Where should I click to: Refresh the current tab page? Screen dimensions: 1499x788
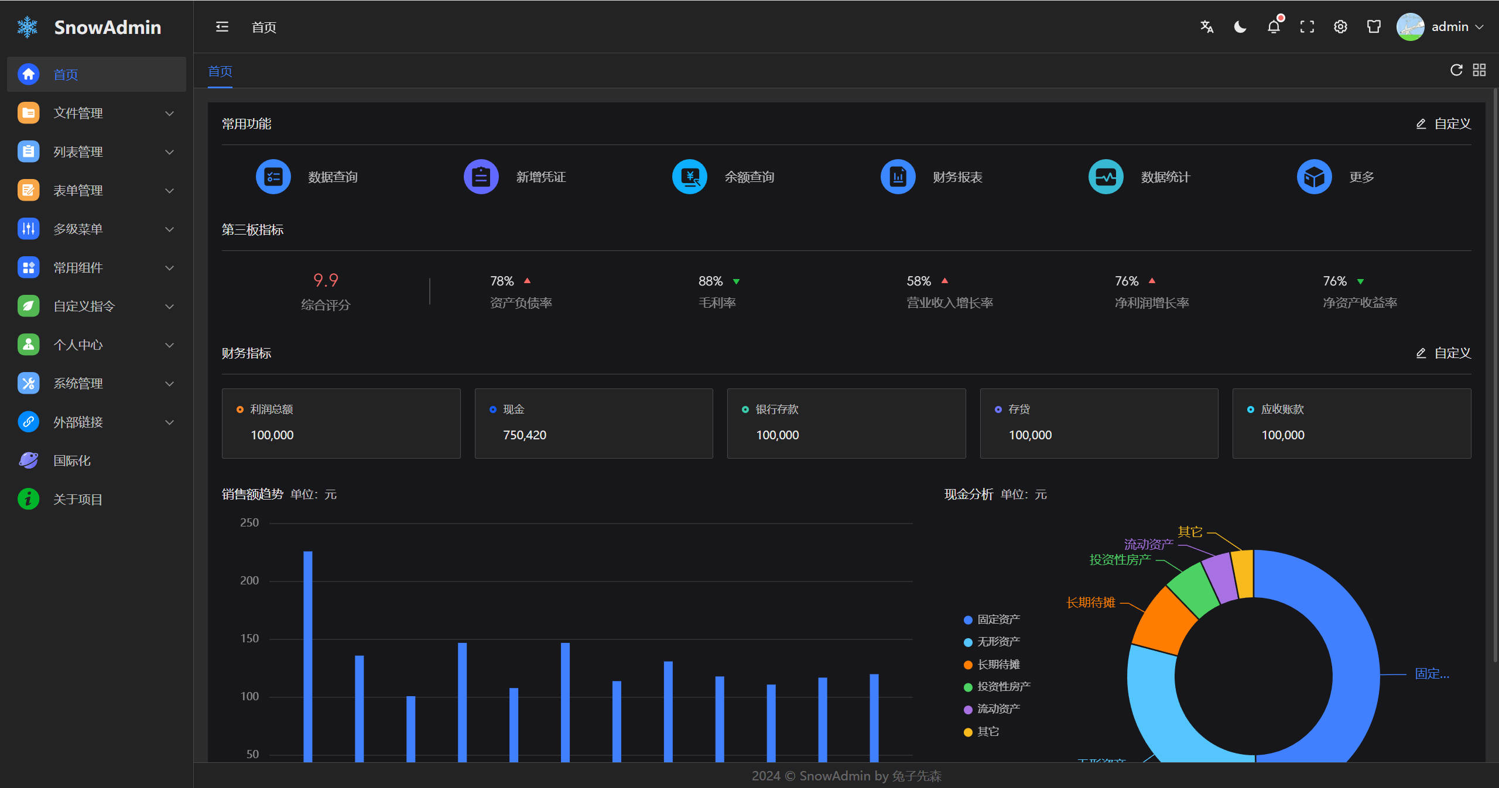1456,70
